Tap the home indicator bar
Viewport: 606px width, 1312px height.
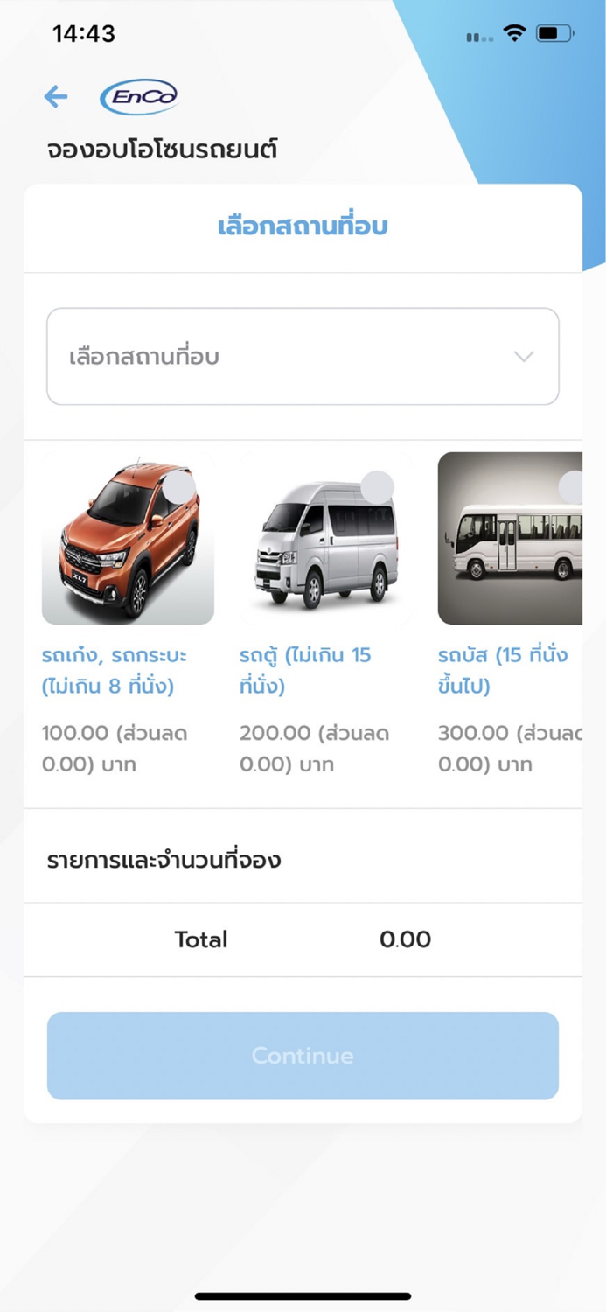[x=303, y=1295]
